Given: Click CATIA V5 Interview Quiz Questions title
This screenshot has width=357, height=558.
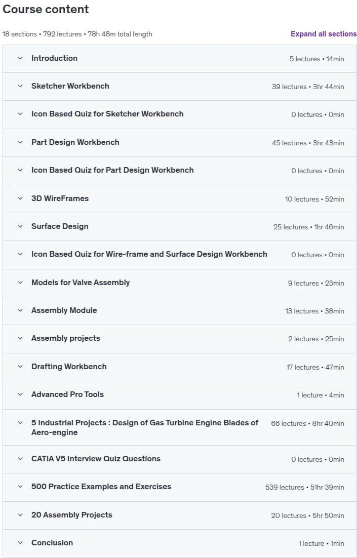Looking at the screenshot, I should [x=96, y=459].
